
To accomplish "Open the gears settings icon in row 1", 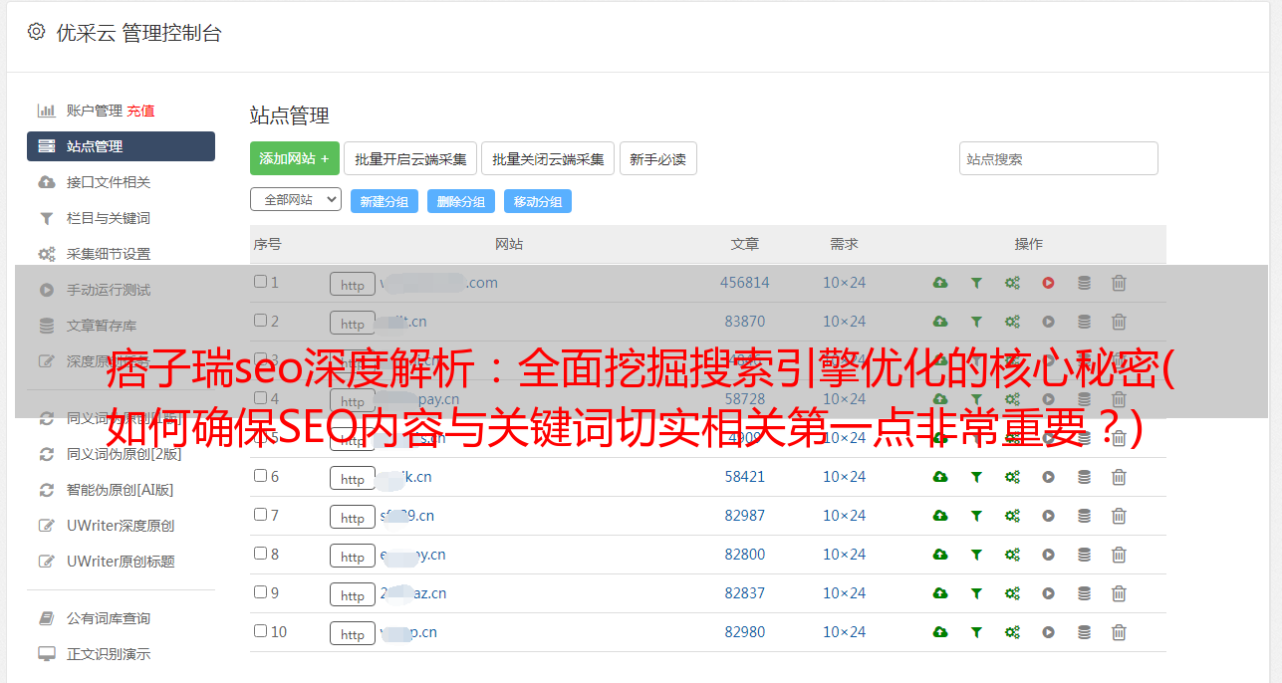I will tap(1012, 283).
